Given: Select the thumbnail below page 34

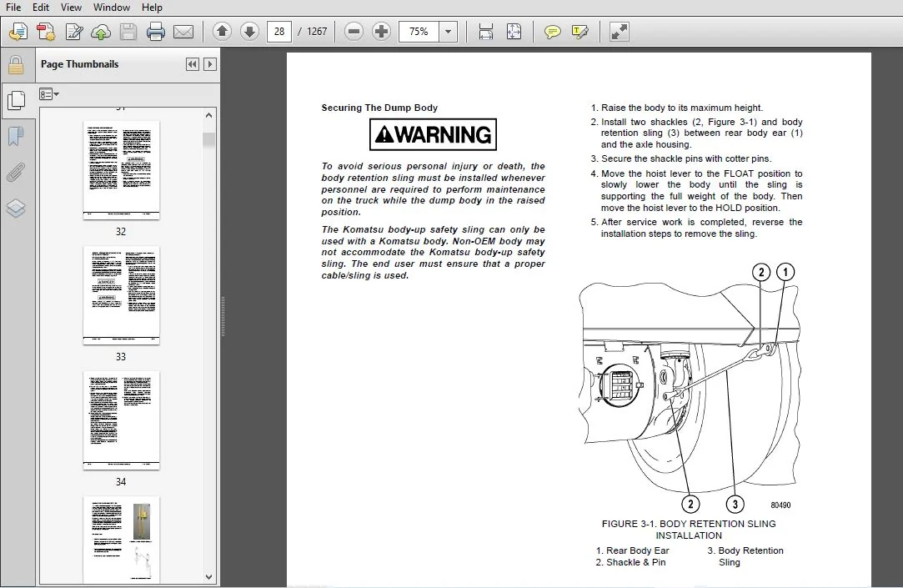Looking at the screenshot, I should [x=121, y=540].
